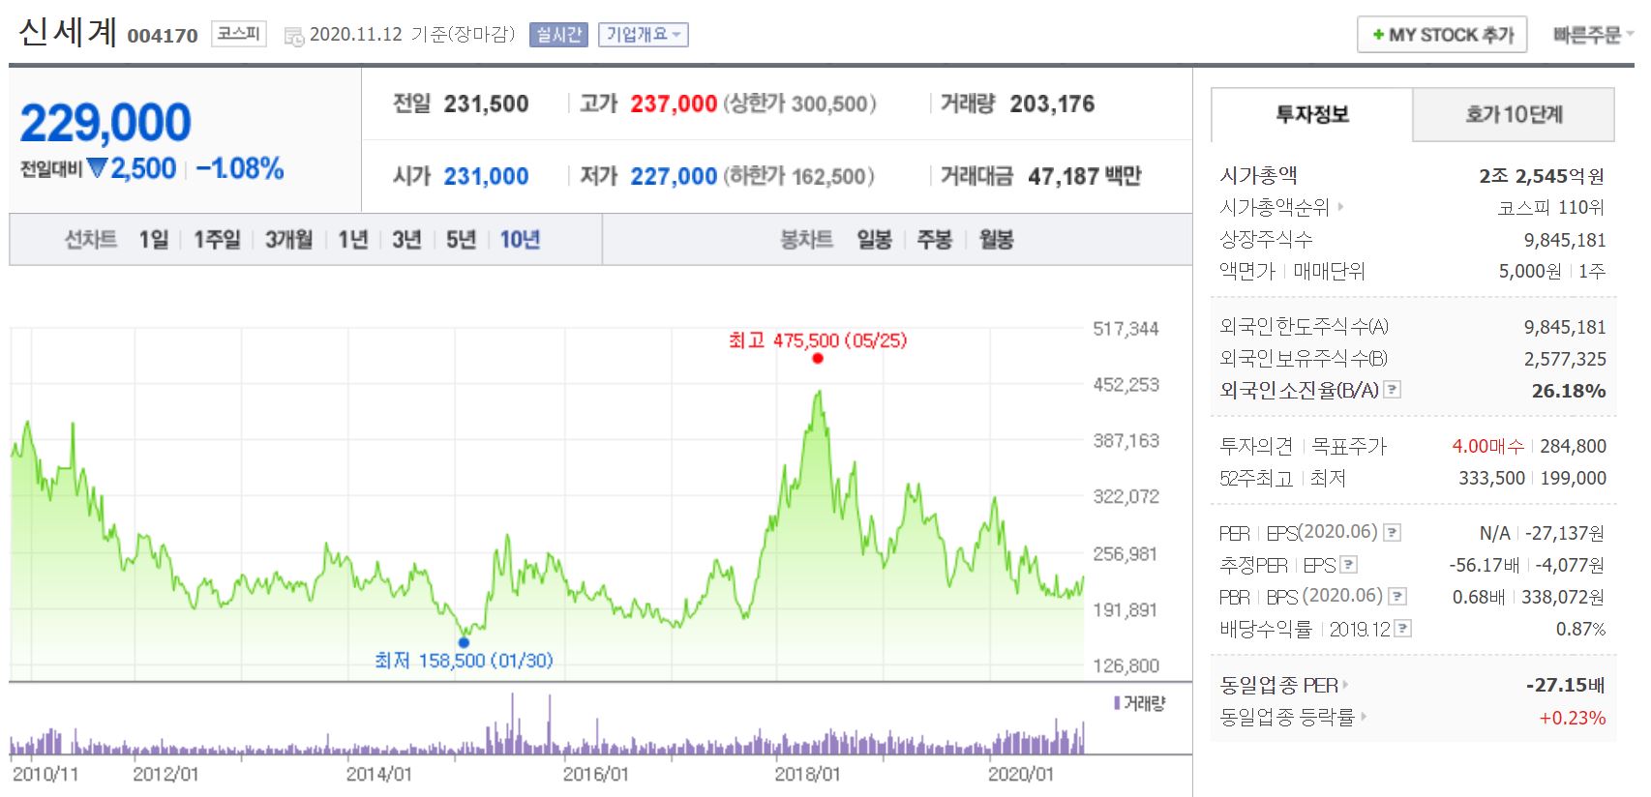The image size is (1651, 797).
Task: Click the market cap value 2조 2,545억원
Action: 1542,176
